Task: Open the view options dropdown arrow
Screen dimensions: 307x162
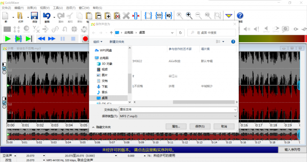Action: (x=223, y=42)
